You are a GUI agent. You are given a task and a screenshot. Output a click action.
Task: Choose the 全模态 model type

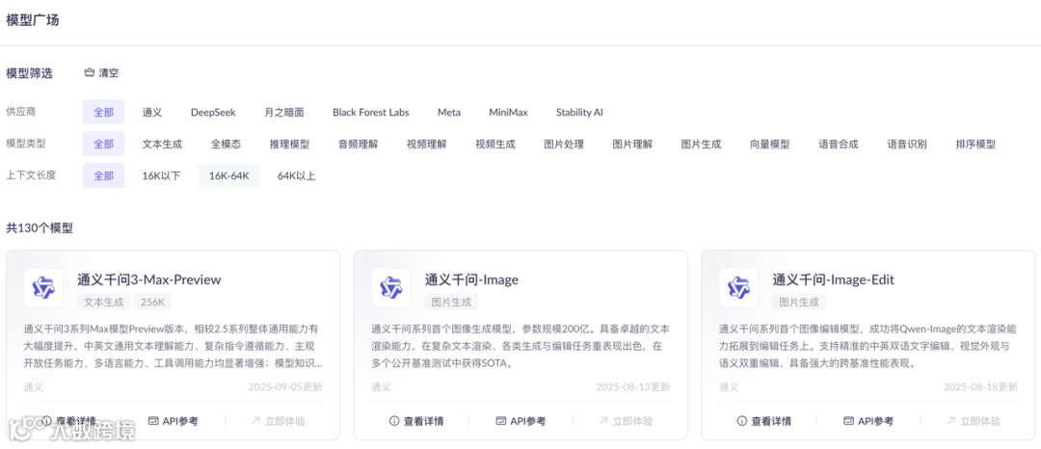(227, 144)
